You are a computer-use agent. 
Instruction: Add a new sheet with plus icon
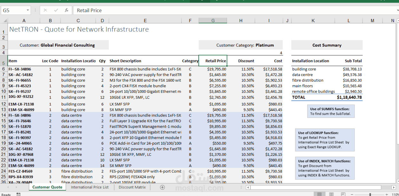162,187
